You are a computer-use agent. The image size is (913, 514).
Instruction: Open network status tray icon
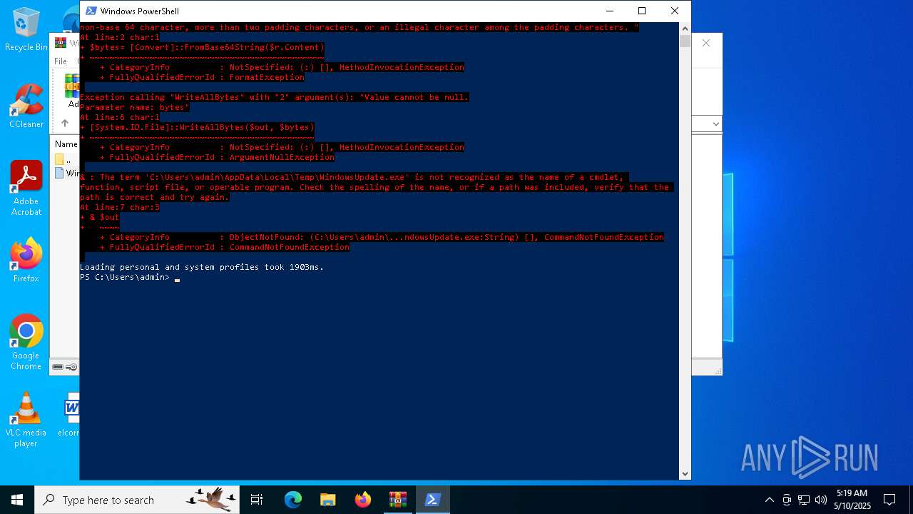(804, 500)
